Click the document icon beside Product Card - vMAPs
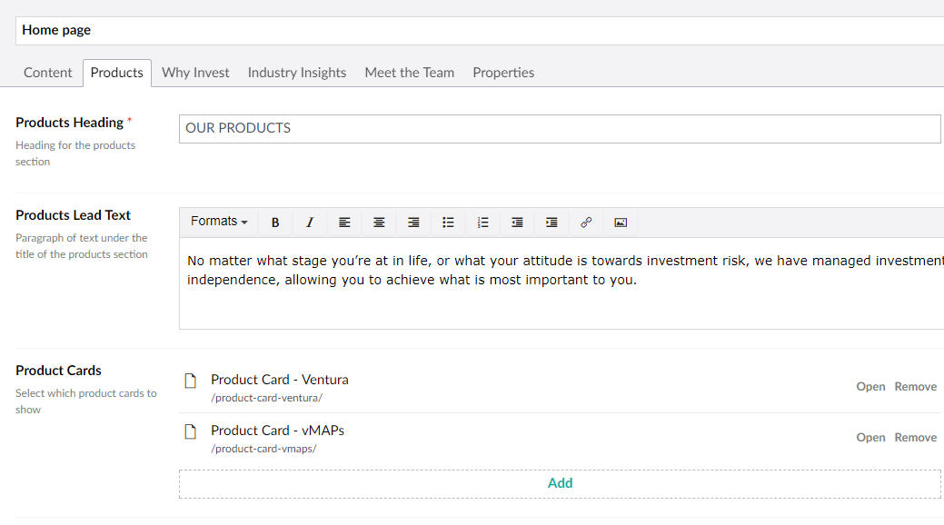The image size is (944, 525). [x=190, y=431]
